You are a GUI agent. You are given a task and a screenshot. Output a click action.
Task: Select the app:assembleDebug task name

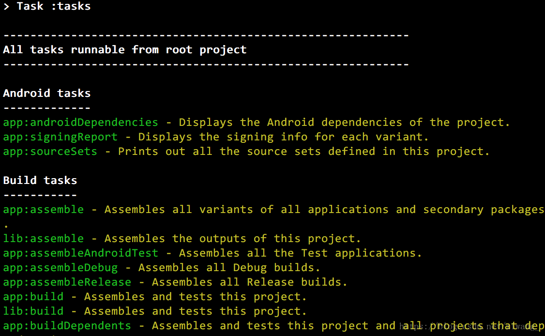61,268
